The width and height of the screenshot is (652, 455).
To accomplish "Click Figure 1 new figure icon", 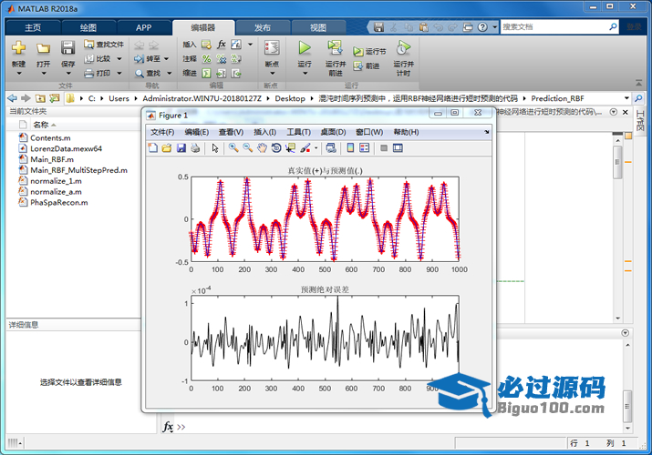I will click(153, 148).
